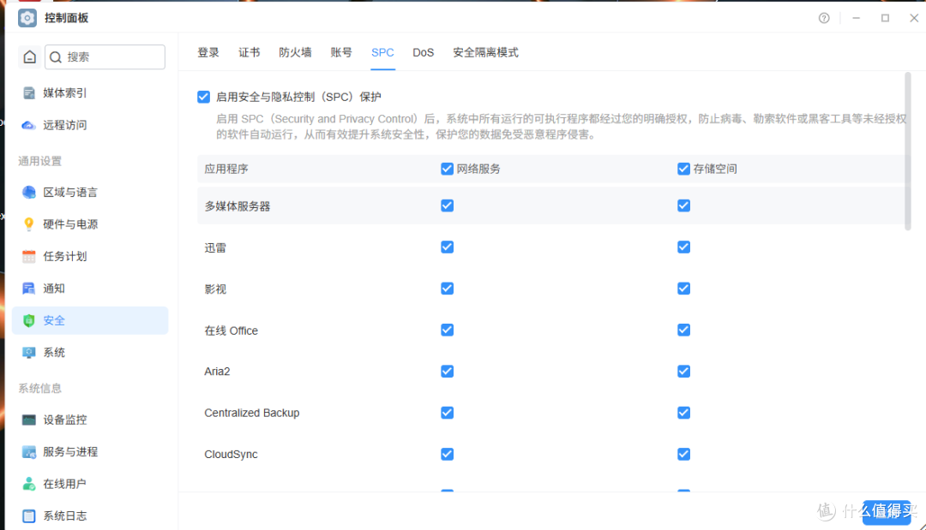
Task: Click the notification icon in the sidebar
Action: [x=28, y=289]
